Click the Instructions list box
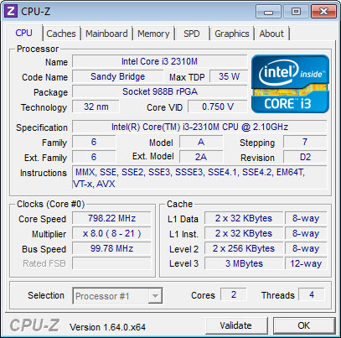This screenshot has height=338, width=341. coord(199,178)
